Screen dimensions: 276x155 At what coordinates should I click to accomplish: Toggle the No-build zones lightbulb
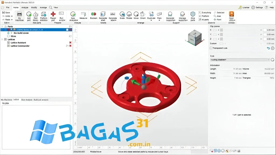(x=11, y=33)
